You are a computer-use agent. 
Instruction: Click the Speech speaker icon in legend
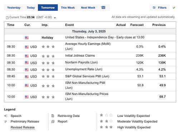6,116
